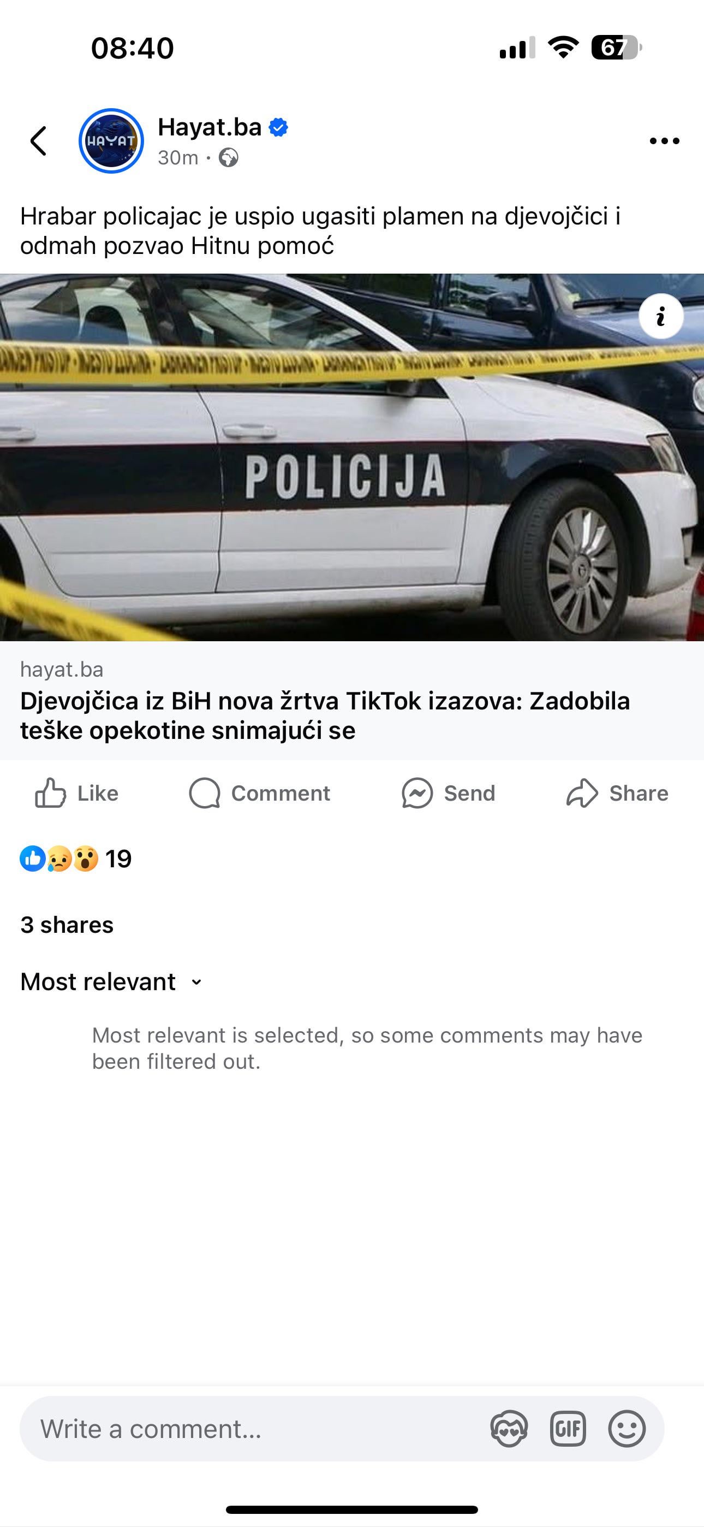This screenshot has width=704, height=1527.
Task: Tap the info icon on the image
Action: click(661, 316)
